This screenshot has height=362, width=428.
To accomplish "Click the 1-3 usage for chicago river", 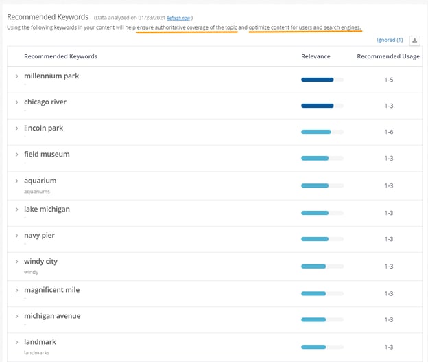I will [389, 106].
